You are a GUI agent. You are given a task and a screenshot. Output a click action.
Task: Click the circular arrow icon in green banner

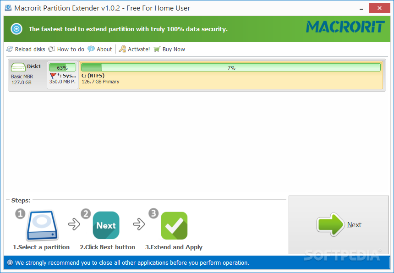pos(16,29)
